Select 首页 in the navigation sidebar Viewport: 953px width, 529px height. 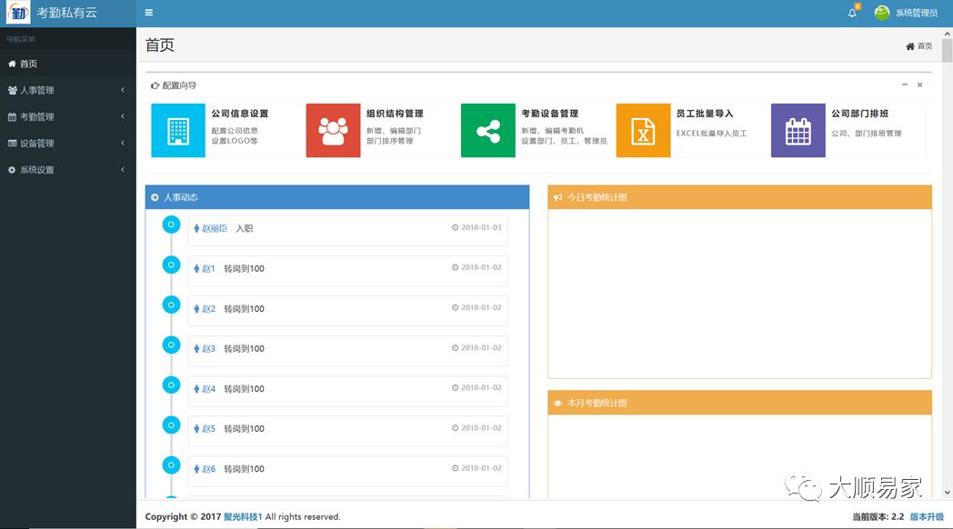tap(29, 64)
